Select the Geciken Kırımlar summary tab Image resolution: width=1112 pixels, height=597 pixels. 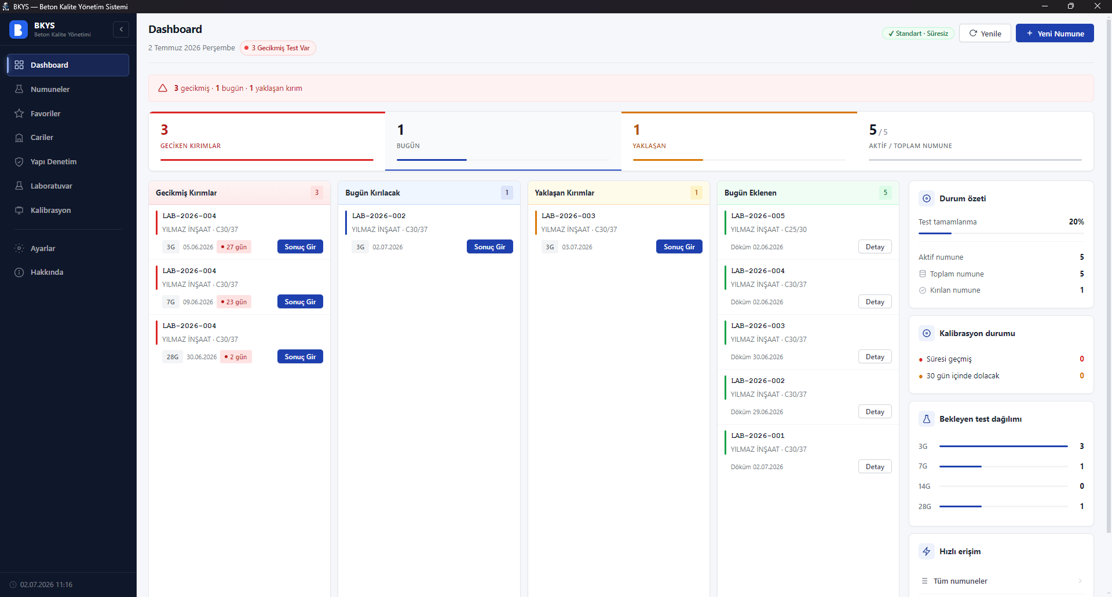pos(267,141)
